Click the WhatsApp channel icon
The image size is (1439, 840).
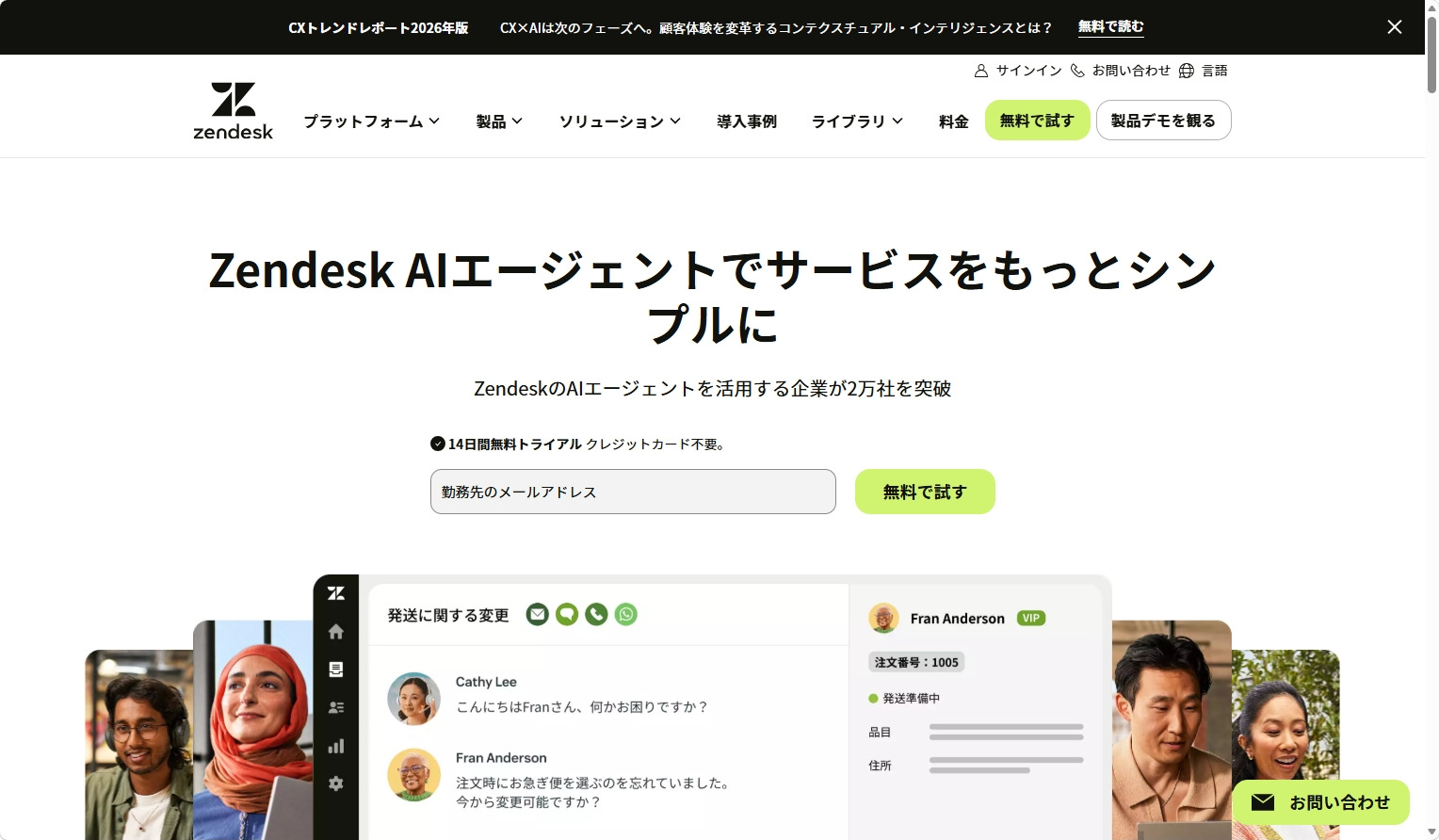tap(626, 615)
